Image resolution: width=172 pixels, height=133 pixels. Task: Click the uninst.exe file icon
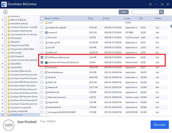46,67
